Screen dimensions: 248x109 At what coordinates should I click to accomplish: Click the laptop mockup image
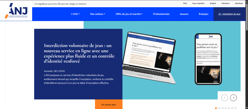point(149,58)
